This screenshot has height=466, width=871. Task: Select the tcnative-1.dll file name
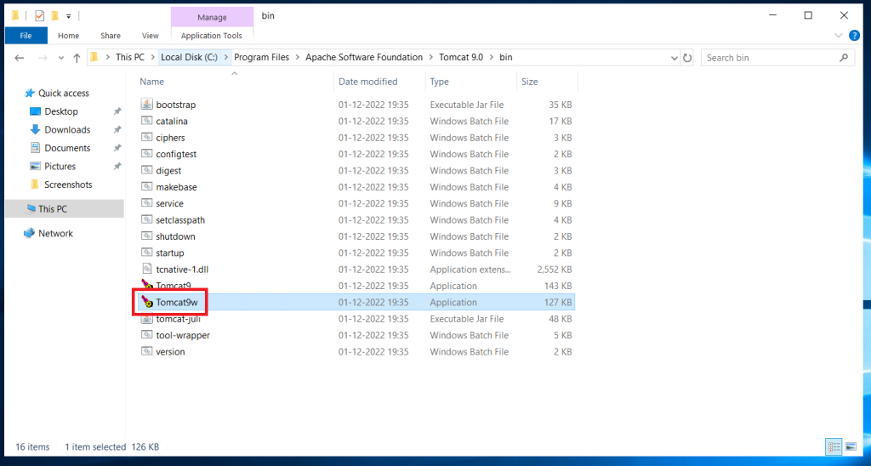click(x=182, y=269)
